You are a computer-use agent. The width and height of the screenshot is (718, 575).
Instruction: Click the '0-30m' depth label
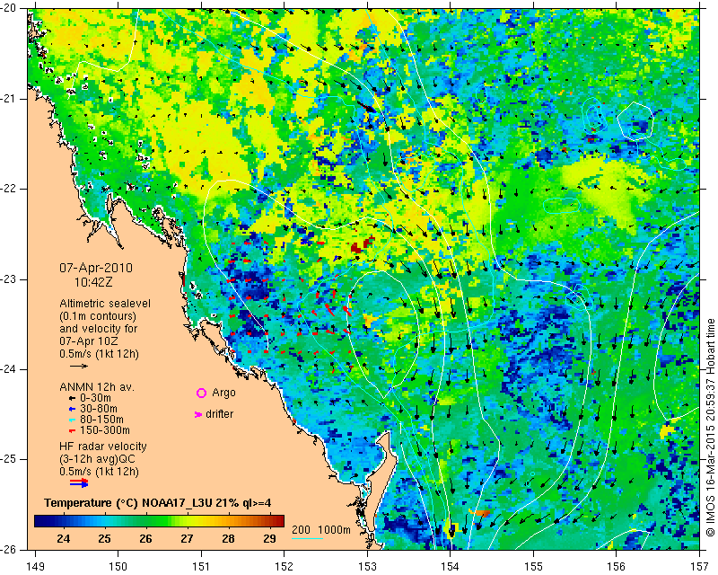[95, 398]
